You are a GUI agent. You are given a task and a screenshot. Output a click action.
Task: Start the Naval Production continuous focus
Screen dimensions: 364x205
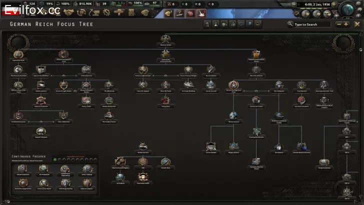pyautogui.click(x=22, y=169)
